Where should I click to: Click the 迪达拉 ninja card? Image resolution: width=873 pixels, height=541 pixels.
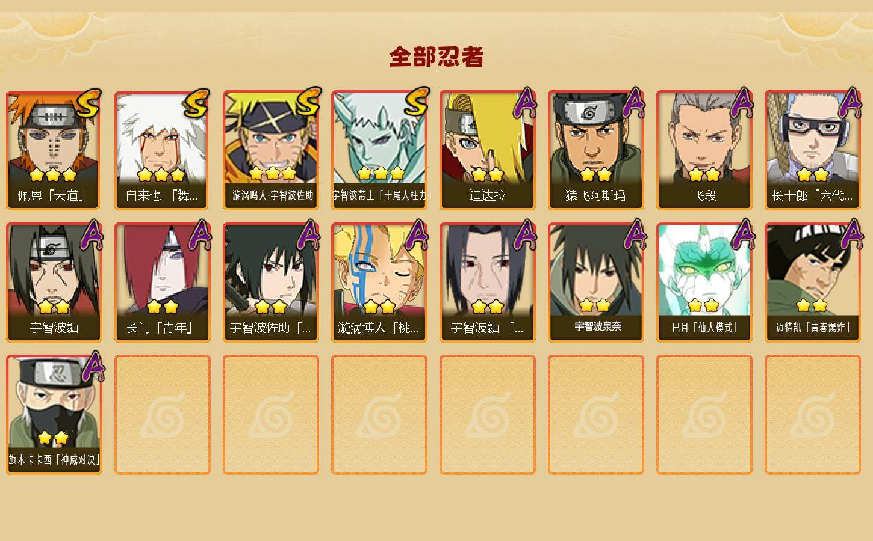[x=488, y=150]
